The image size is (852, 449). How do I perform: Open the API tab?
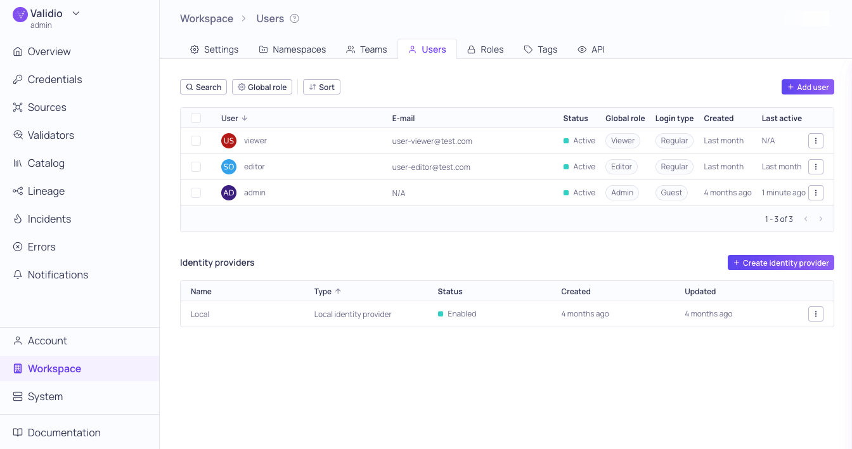(x=591, y=49)
